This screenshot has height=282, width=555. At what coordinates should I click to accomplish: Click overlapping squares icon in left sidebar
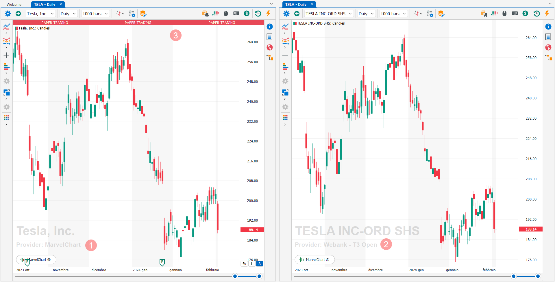[x=6, y=92]
